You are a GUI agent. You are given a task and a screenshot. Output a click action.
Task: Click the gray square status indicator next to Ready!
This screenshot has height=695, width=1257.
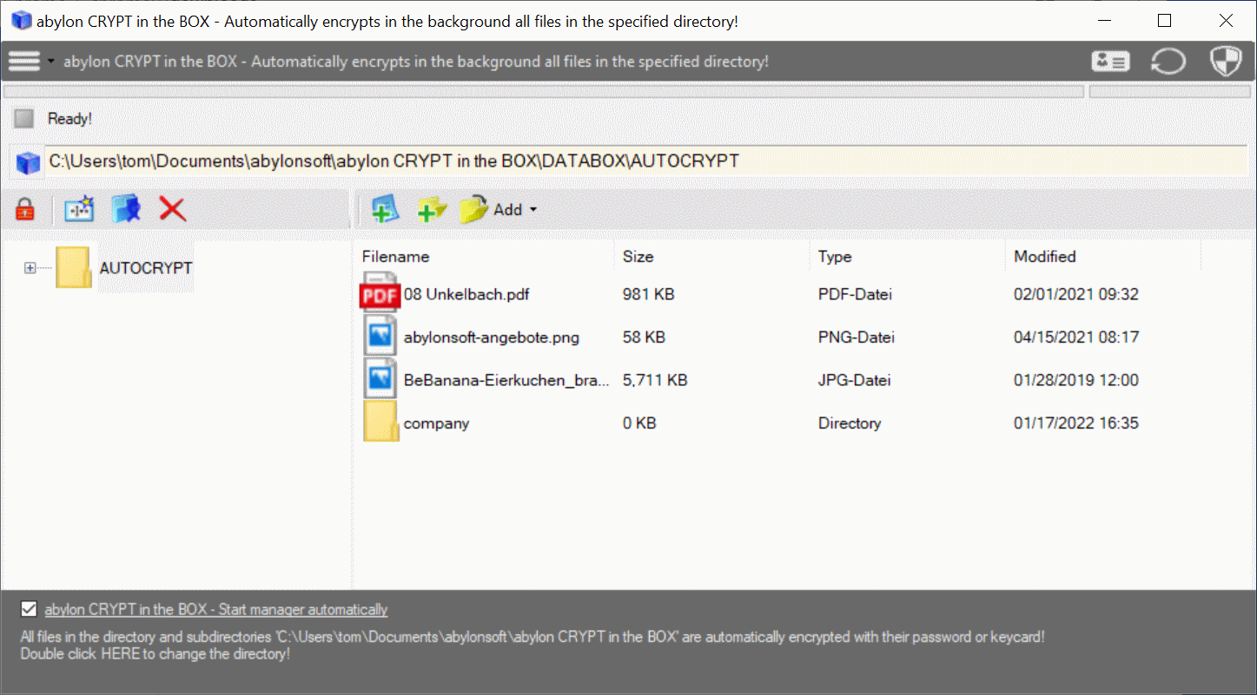[24, 119]
